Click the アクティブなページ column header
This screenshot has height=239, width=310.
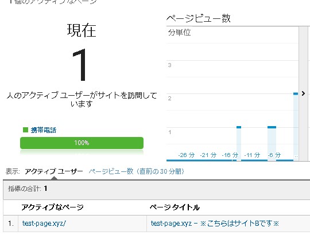52,207
